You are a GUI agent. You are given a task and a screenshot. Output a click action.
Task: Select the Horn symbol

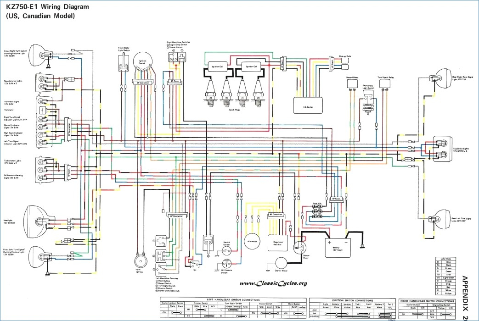pyautogui.click(x=141, y=261)
